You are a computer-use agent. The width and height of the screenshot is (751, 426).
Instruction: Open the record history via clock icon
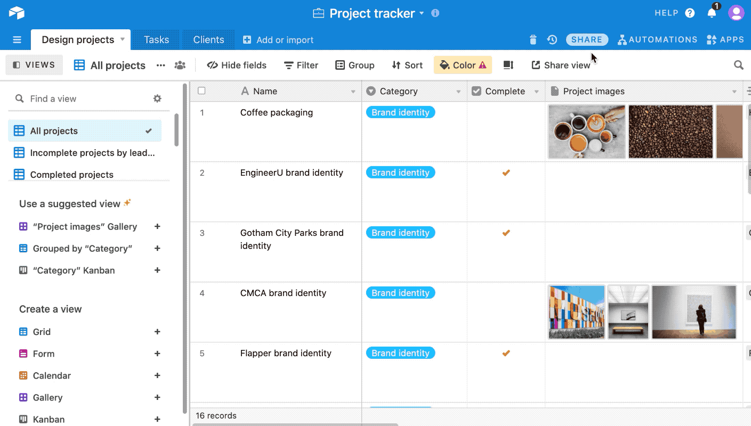552,39
